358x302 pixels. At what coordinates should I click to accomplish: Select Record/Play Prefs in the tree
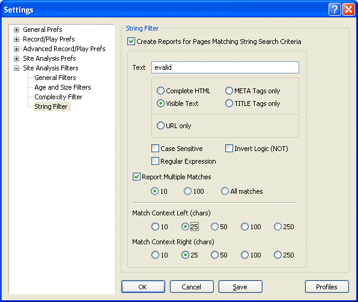click(x=49, y=39)
